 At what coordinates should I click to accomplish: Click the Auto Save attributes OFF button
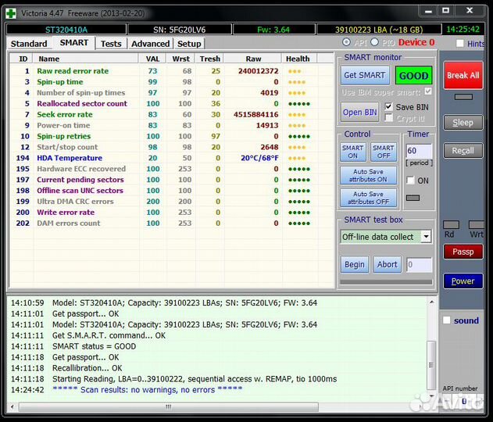click(x=369, y=198)
